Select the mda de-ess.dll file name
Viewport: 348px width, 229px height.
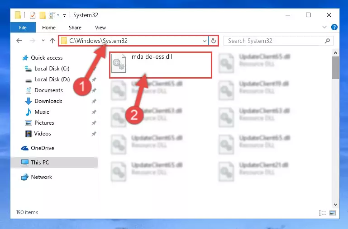pyautogui.click(x=152, y=57)
